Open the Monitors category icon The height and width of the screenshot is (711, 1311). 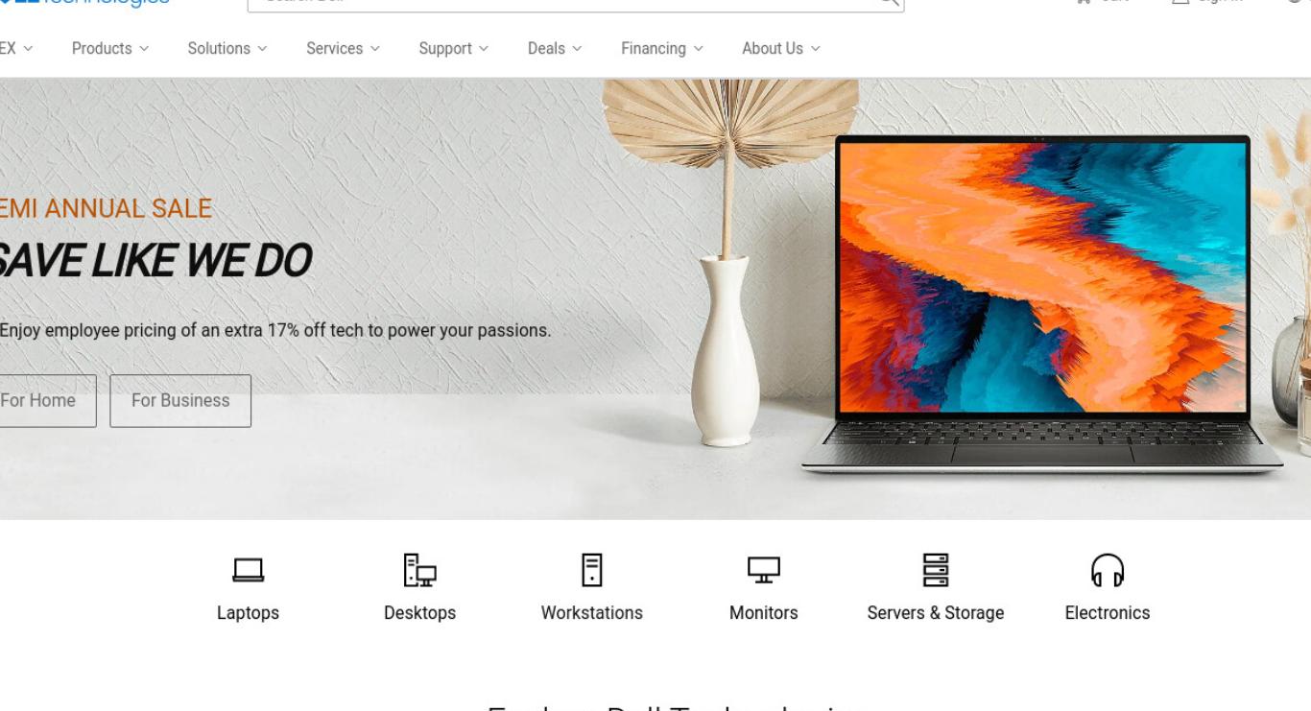click(764, 570)
